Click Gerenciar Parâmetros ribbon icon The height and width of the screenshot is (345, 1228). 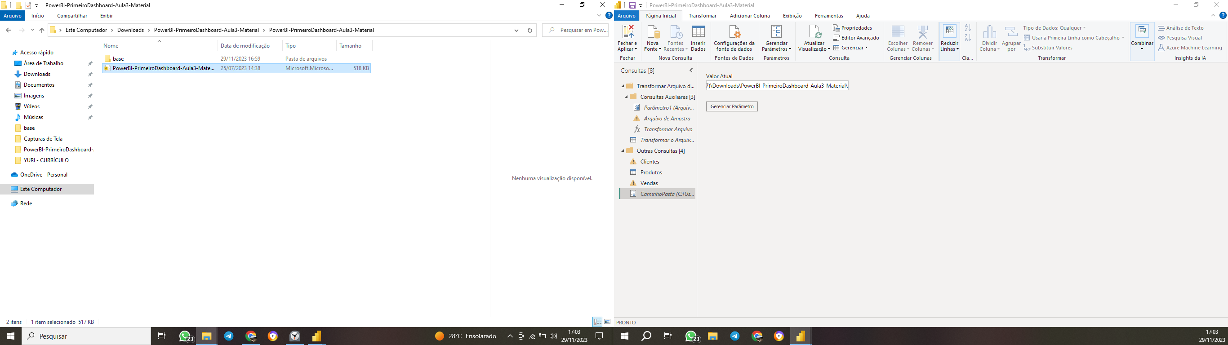777,32
